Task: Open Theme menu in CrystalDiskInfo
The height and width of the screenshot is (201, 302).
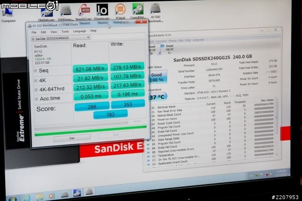Action: (172, 41)
